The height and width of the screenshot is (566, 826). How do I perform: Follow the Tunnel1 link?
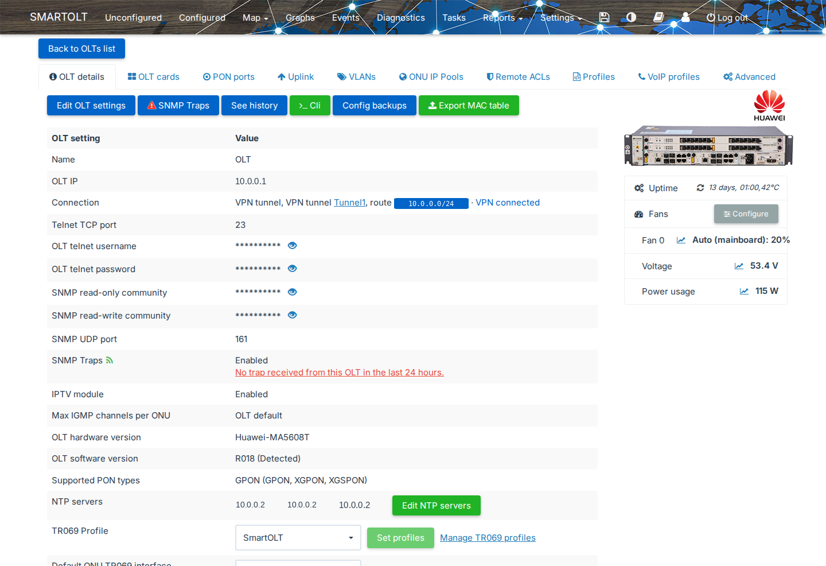[350, 203]
